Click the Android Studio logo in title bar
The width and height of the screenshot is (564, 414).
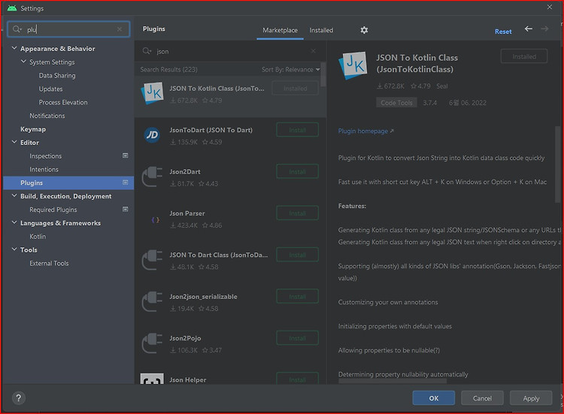coord(12,8)
